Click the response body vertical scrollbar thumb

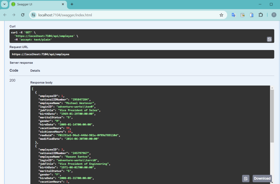click(272, 116)
